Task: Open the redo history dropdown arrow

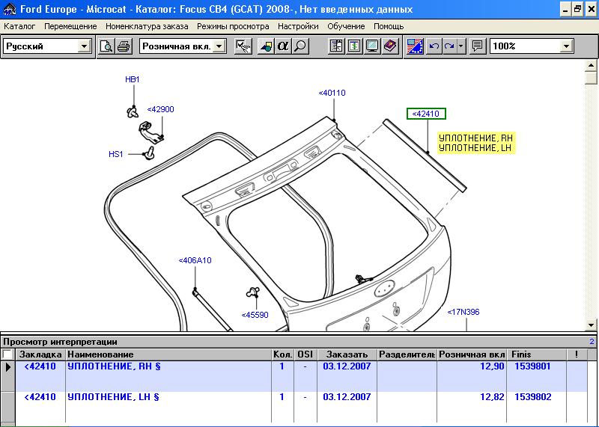Action: (461, 46)
